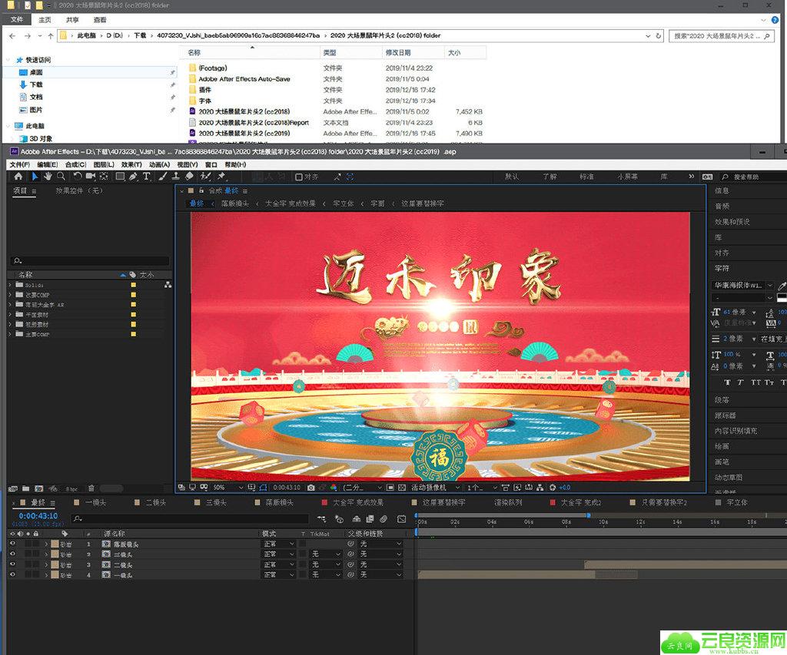The width and height of the screenshot is (787, 655).
Task: Open the 50% magnification dropdown
Action: (x=228, y=488)
